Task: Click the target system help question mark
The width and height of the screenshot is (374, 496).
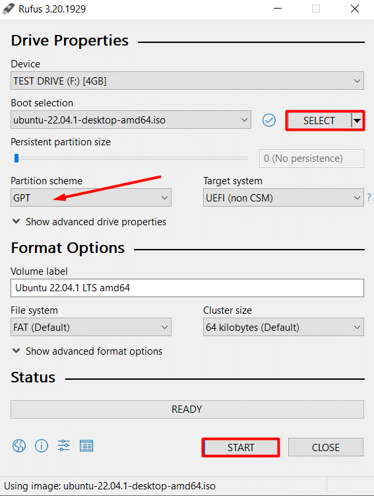Action: click(369, 197)
